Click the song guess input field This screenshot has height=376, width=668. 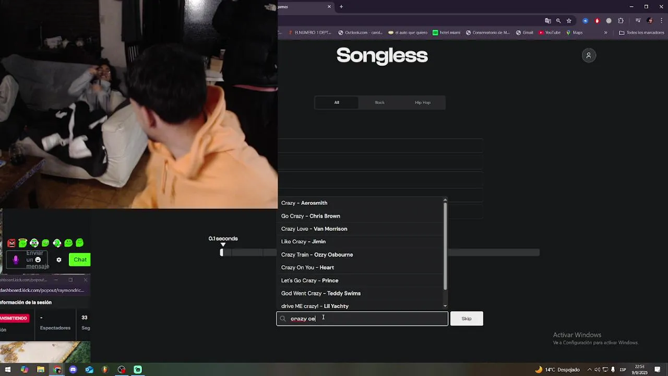tap(362, 319)
